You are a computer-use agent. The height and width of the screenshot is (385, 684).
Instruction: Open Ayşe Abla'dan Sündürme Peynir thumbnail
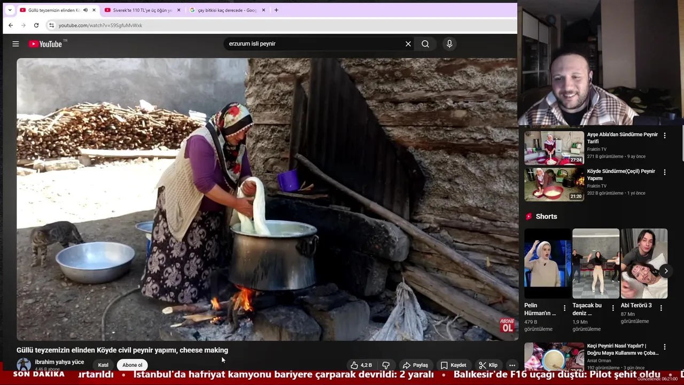tap(554, 148)
